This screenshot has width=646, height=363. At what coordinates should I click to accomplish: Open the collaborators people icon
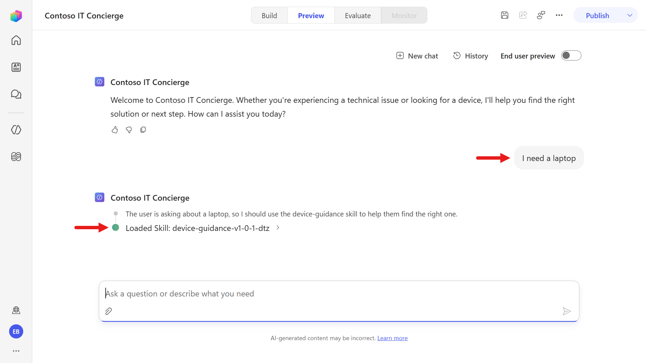(541, 15)
